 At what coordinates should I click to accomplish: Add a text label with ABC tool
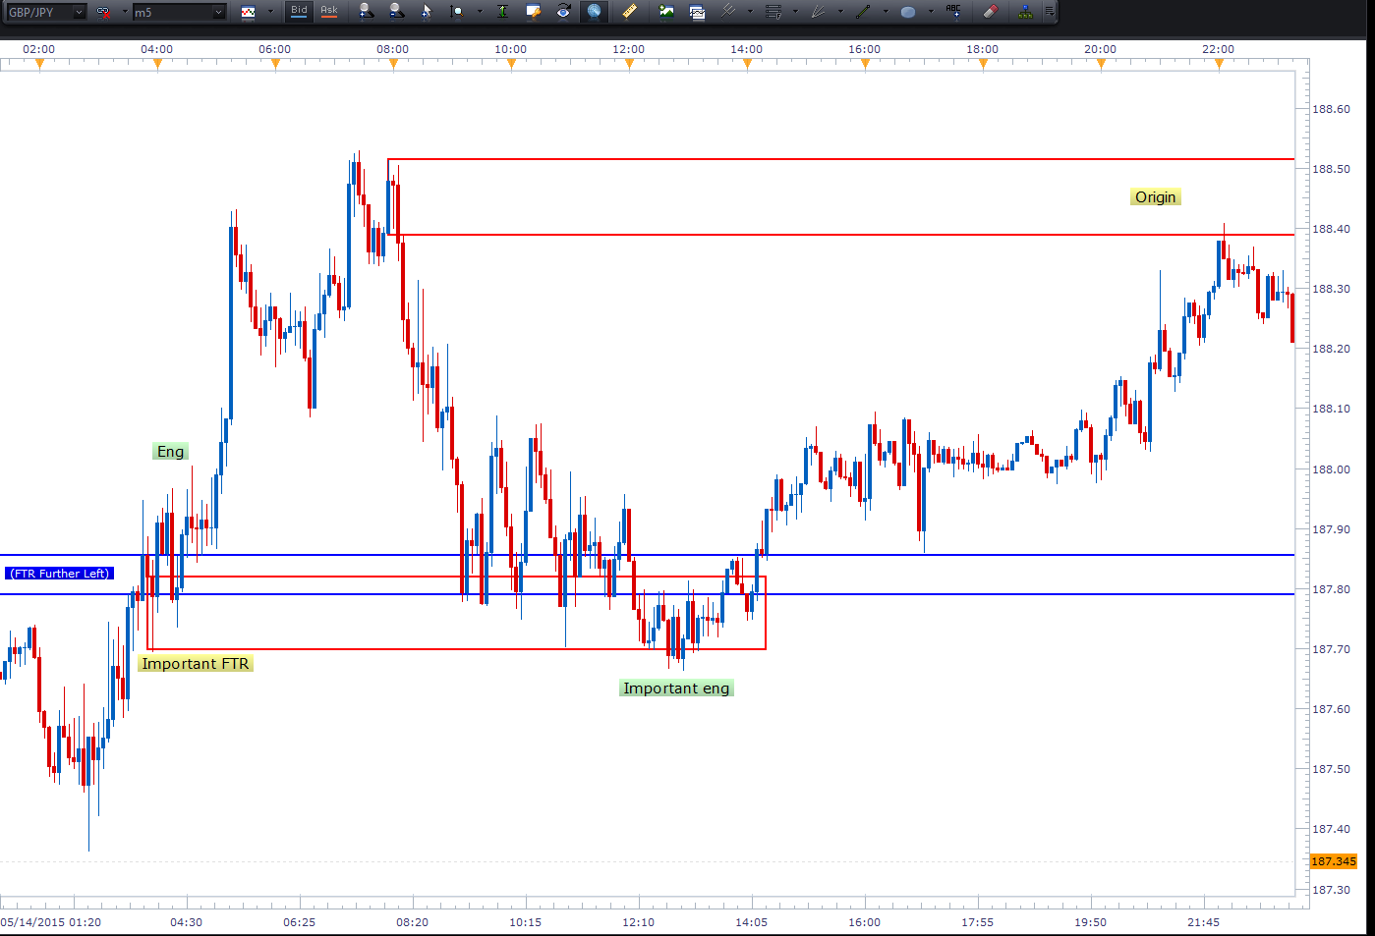click(x=953, y=12)
